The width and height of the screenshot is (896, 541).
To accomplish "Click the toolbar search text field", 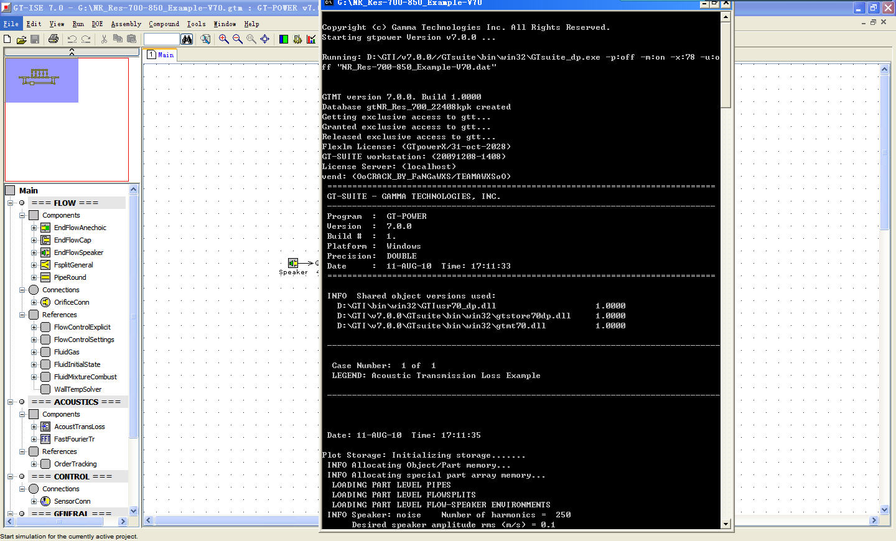I will coord(162,39).
